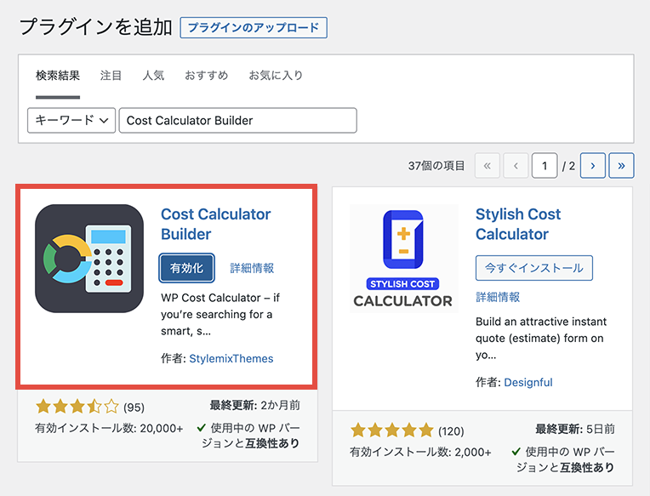Switch to the 検索結果 tab
This screenshot has width=650, height=496.
58,76
